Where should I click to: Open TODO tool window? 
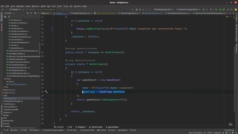tap(24, 130)
